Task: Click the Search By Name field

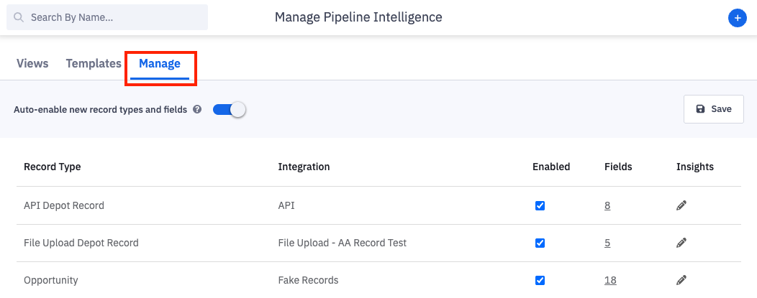Action: click(107, 18)
